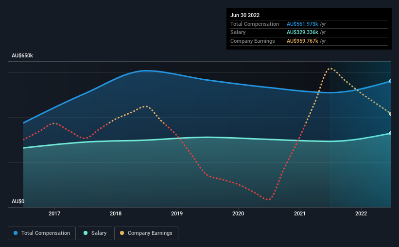399x247 pixels.
Task: Toggle the Company Earnings legend button
Action: 146,233
